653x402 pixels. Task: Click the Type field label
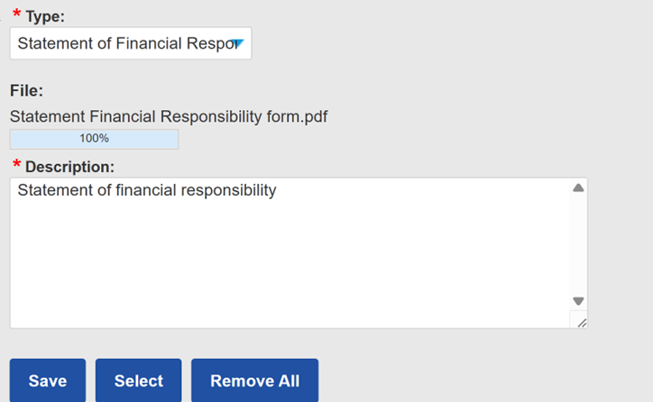click(x=45, y=16)
